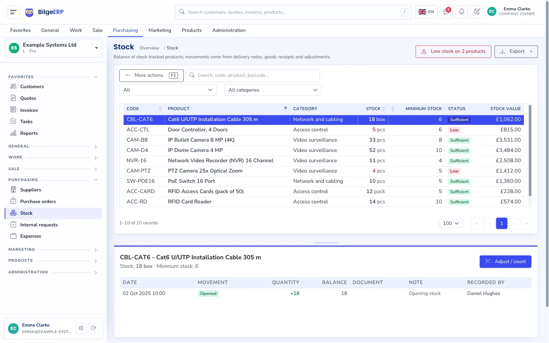Go to the Overview breadcrumb
The height and width of the screenshot is (343, 549).
[149, 48]
